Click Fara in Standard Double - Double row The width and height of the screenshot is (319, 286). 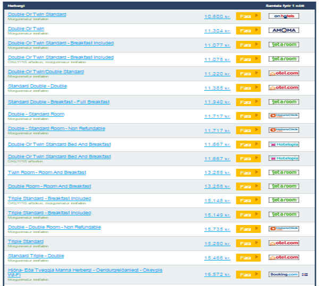coord(248,88)
